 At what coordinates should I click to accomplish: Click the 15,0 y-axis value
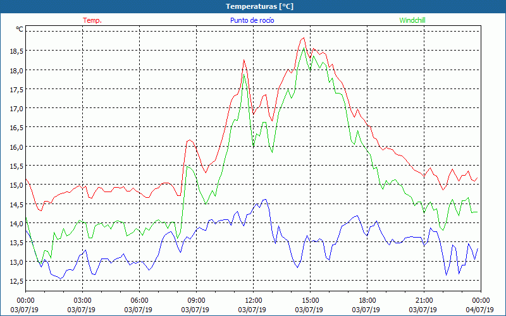[15, 185]
